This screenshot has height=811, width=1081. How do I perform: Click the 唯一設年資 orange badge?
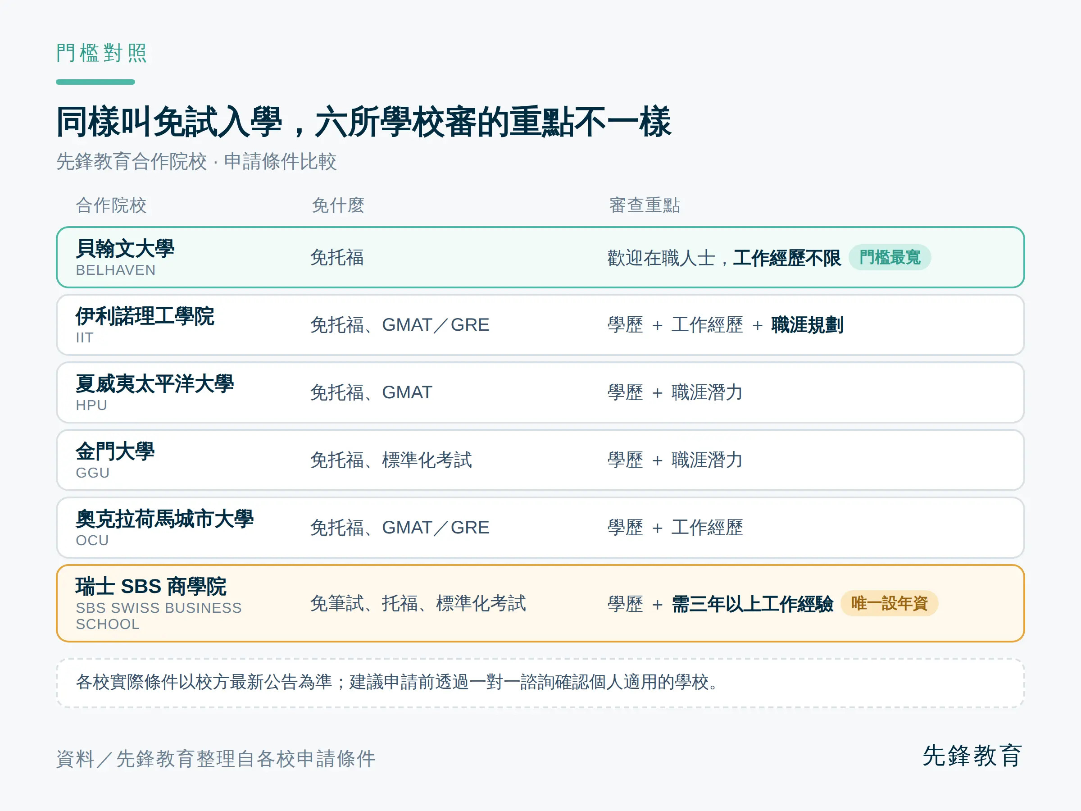point(890,603)
